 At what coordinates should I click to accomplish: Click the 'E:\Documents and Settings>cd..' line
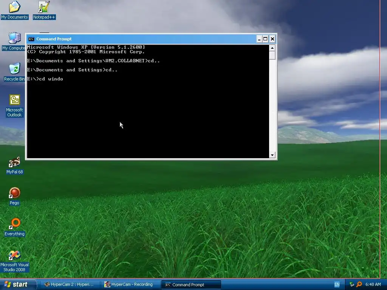tap(72, 70)
